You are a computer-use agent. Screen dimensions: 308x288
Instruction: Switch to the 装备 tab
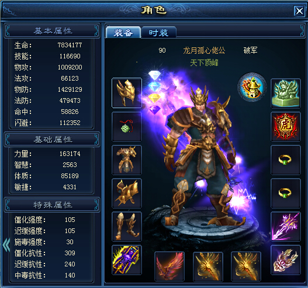pos(123,33)
